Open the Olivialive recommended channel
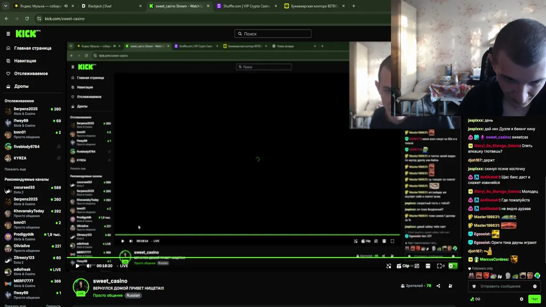The width and height of the screenshot is (546, 307). (32, 248)
